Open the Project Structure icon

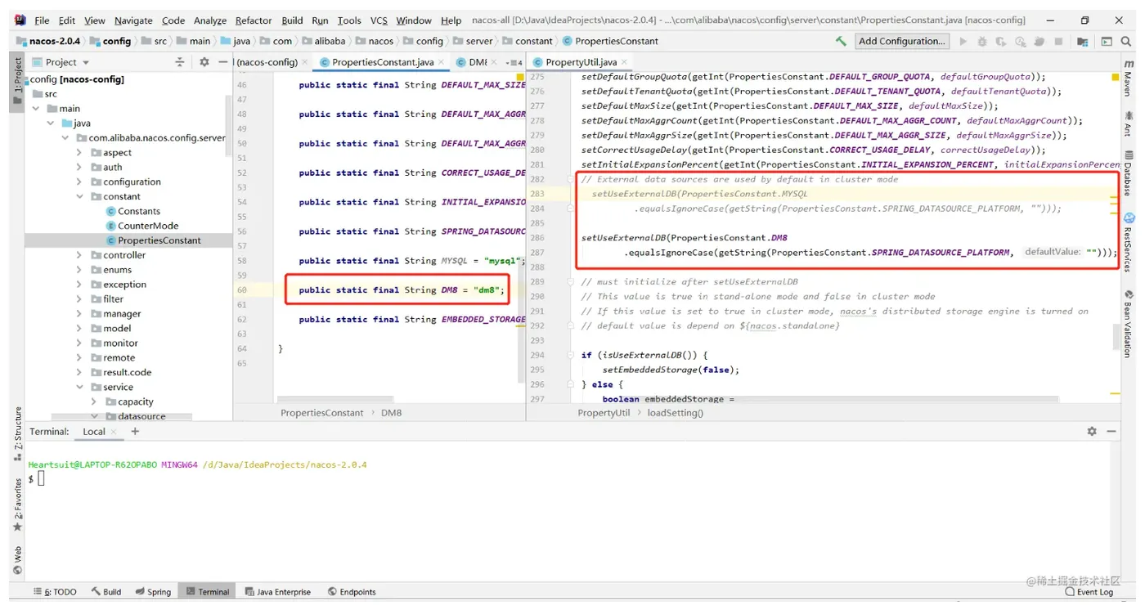[1083, 41]
